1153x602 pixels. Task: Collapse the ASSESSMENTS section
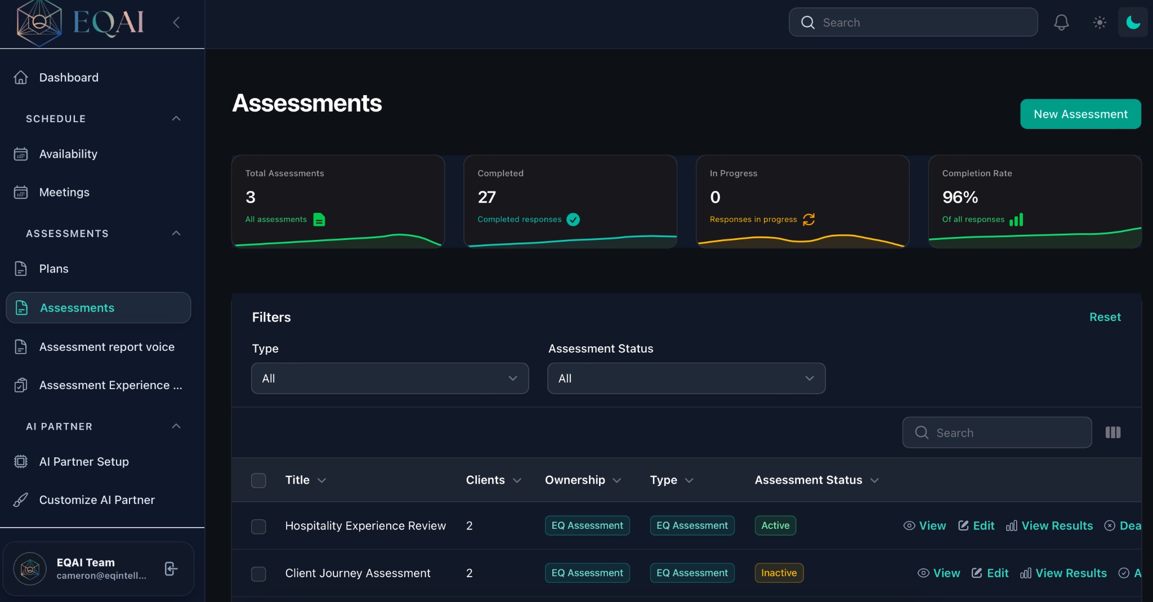[x=176, y=233]
